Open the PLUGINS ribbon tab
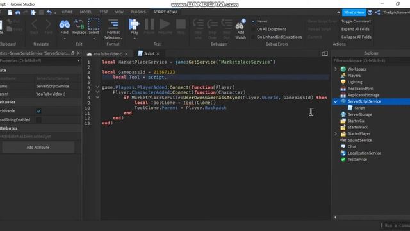Screen dimensions: 410x231 point(138,12)
